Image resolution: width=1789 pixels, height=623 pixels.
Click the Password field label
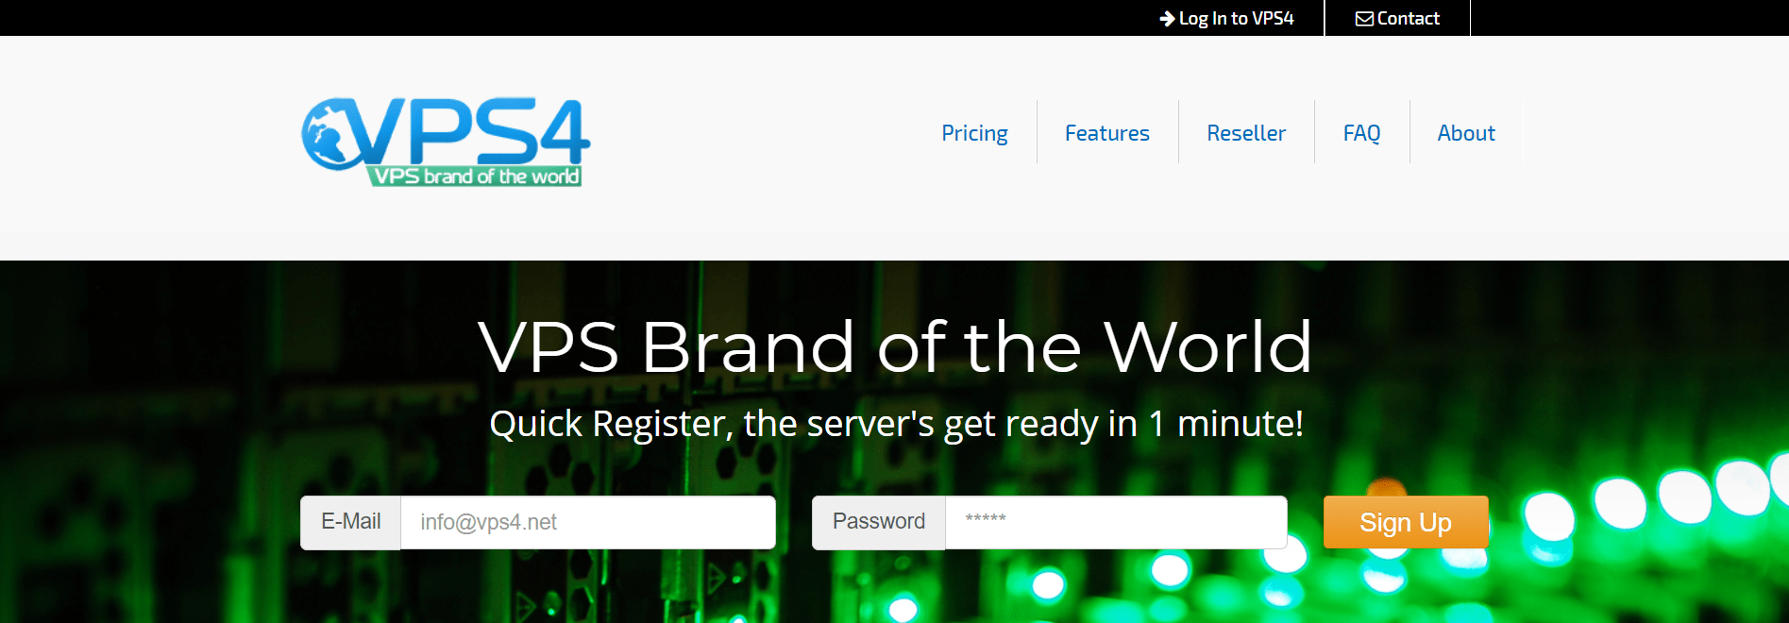879,522
